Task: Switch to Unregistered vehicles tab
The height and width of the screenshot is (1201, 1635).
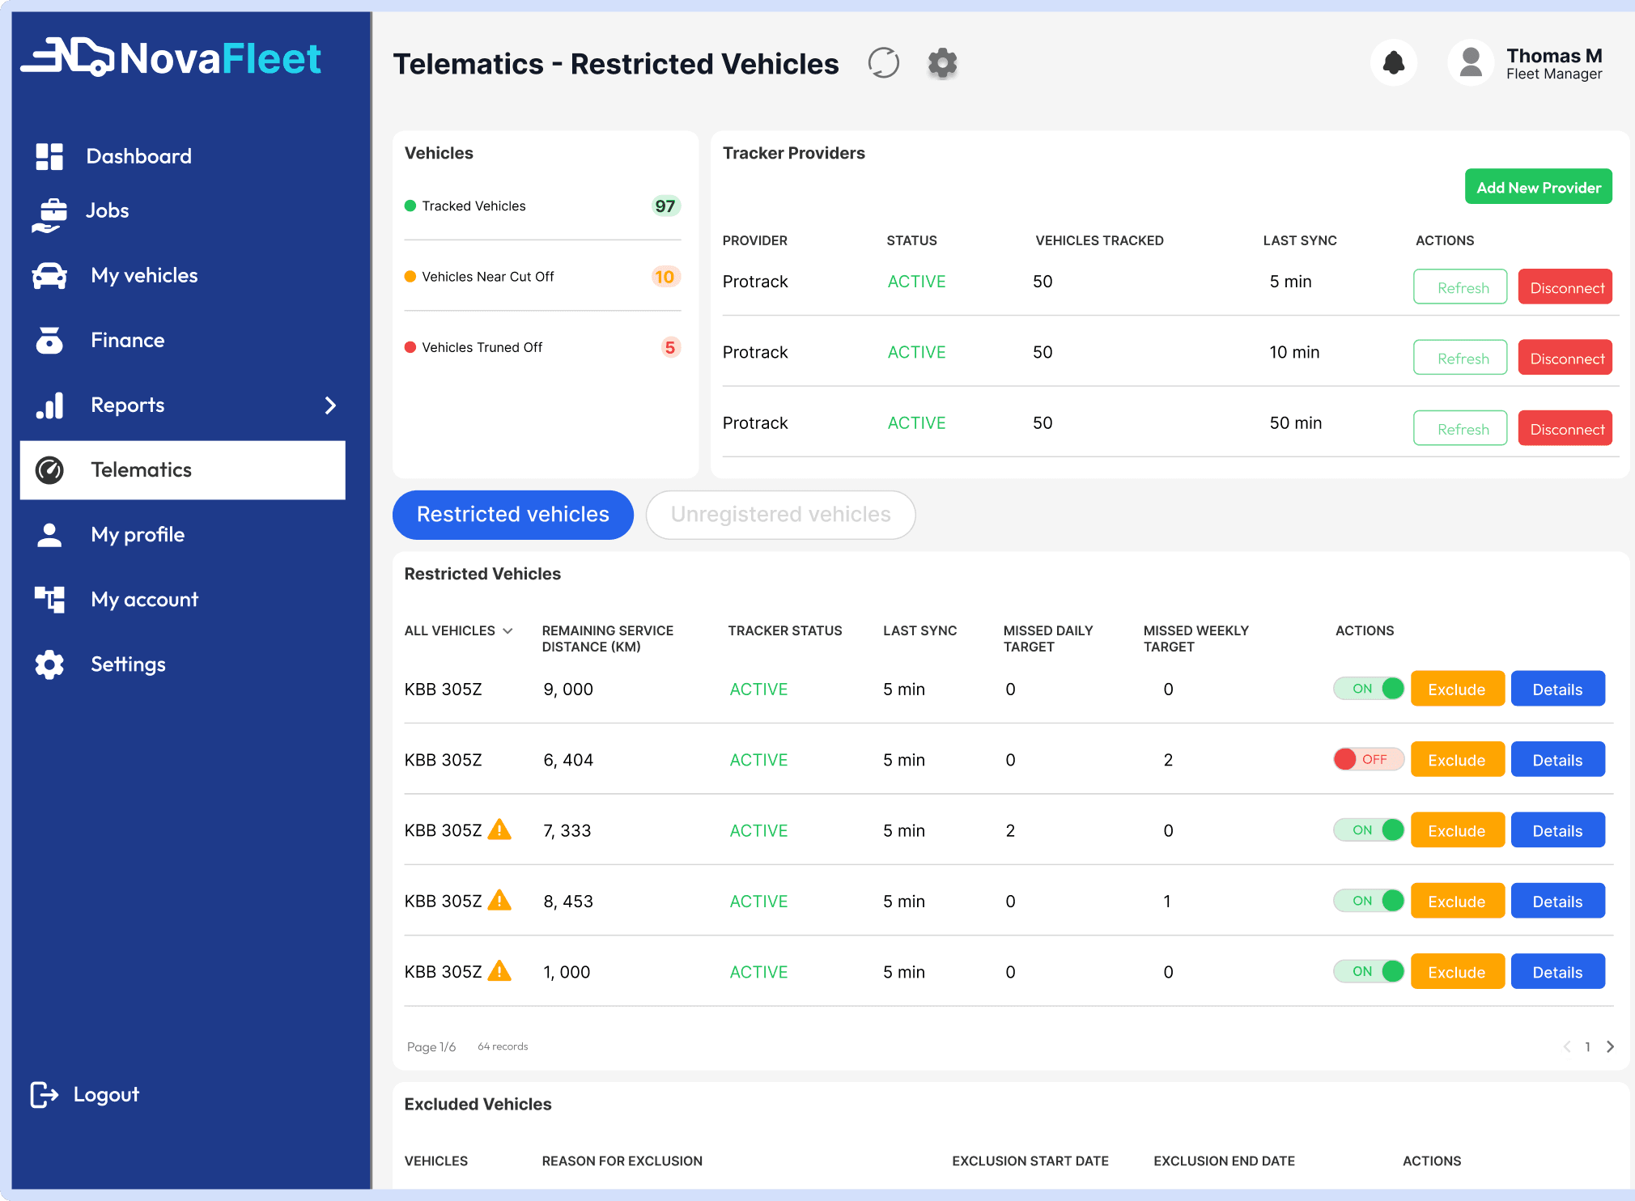Action: (780, 515)
